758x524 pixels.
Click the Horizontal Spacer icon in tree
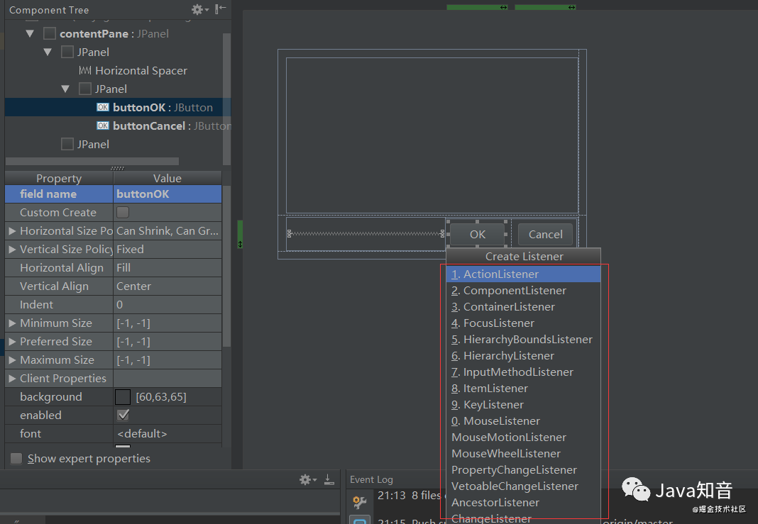tap(85, 70)
